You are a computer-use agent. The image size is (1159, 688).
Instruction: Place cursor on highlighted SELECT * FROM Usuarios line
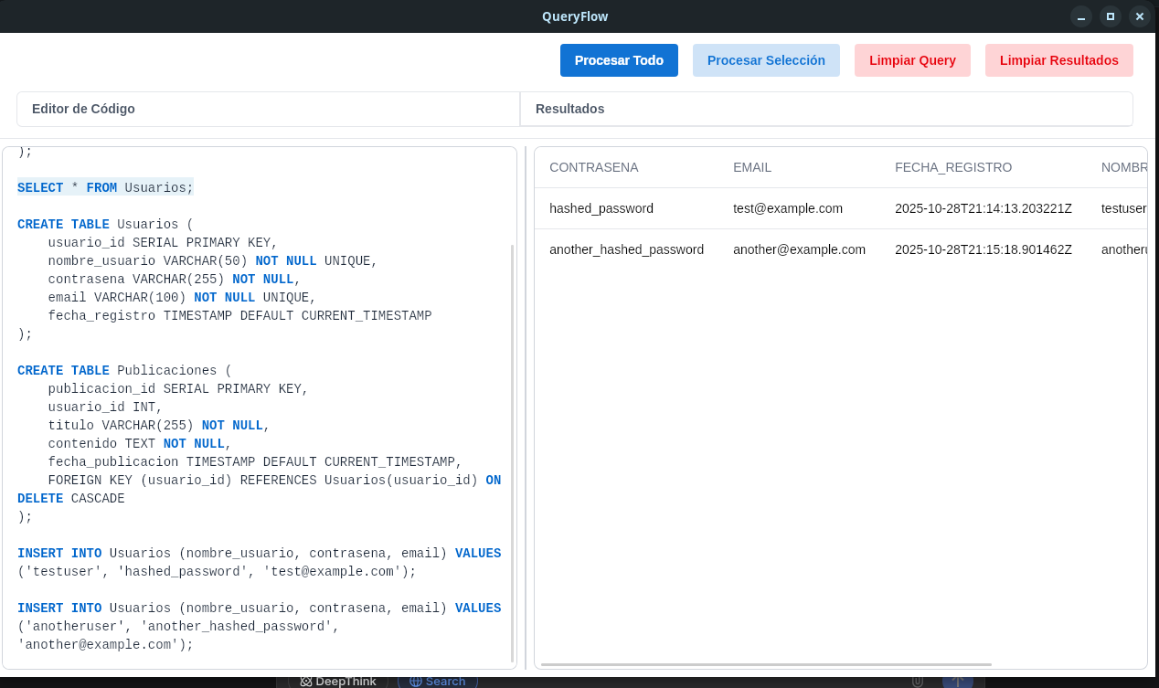tap(105, 187)
